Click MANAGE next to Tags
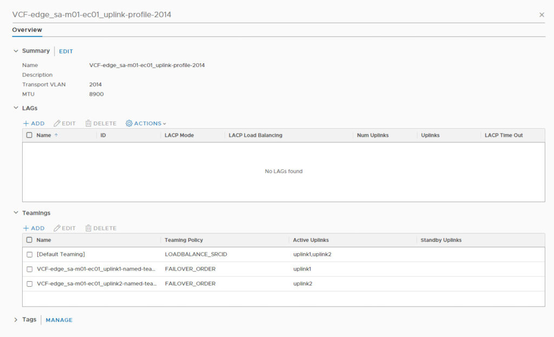This screenshot has width=554, height=337. click(59, 320)
